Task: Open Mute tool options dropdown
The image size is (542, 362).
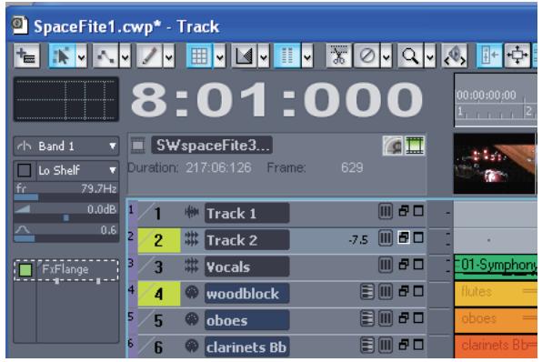Action: [x=386, y=55]
